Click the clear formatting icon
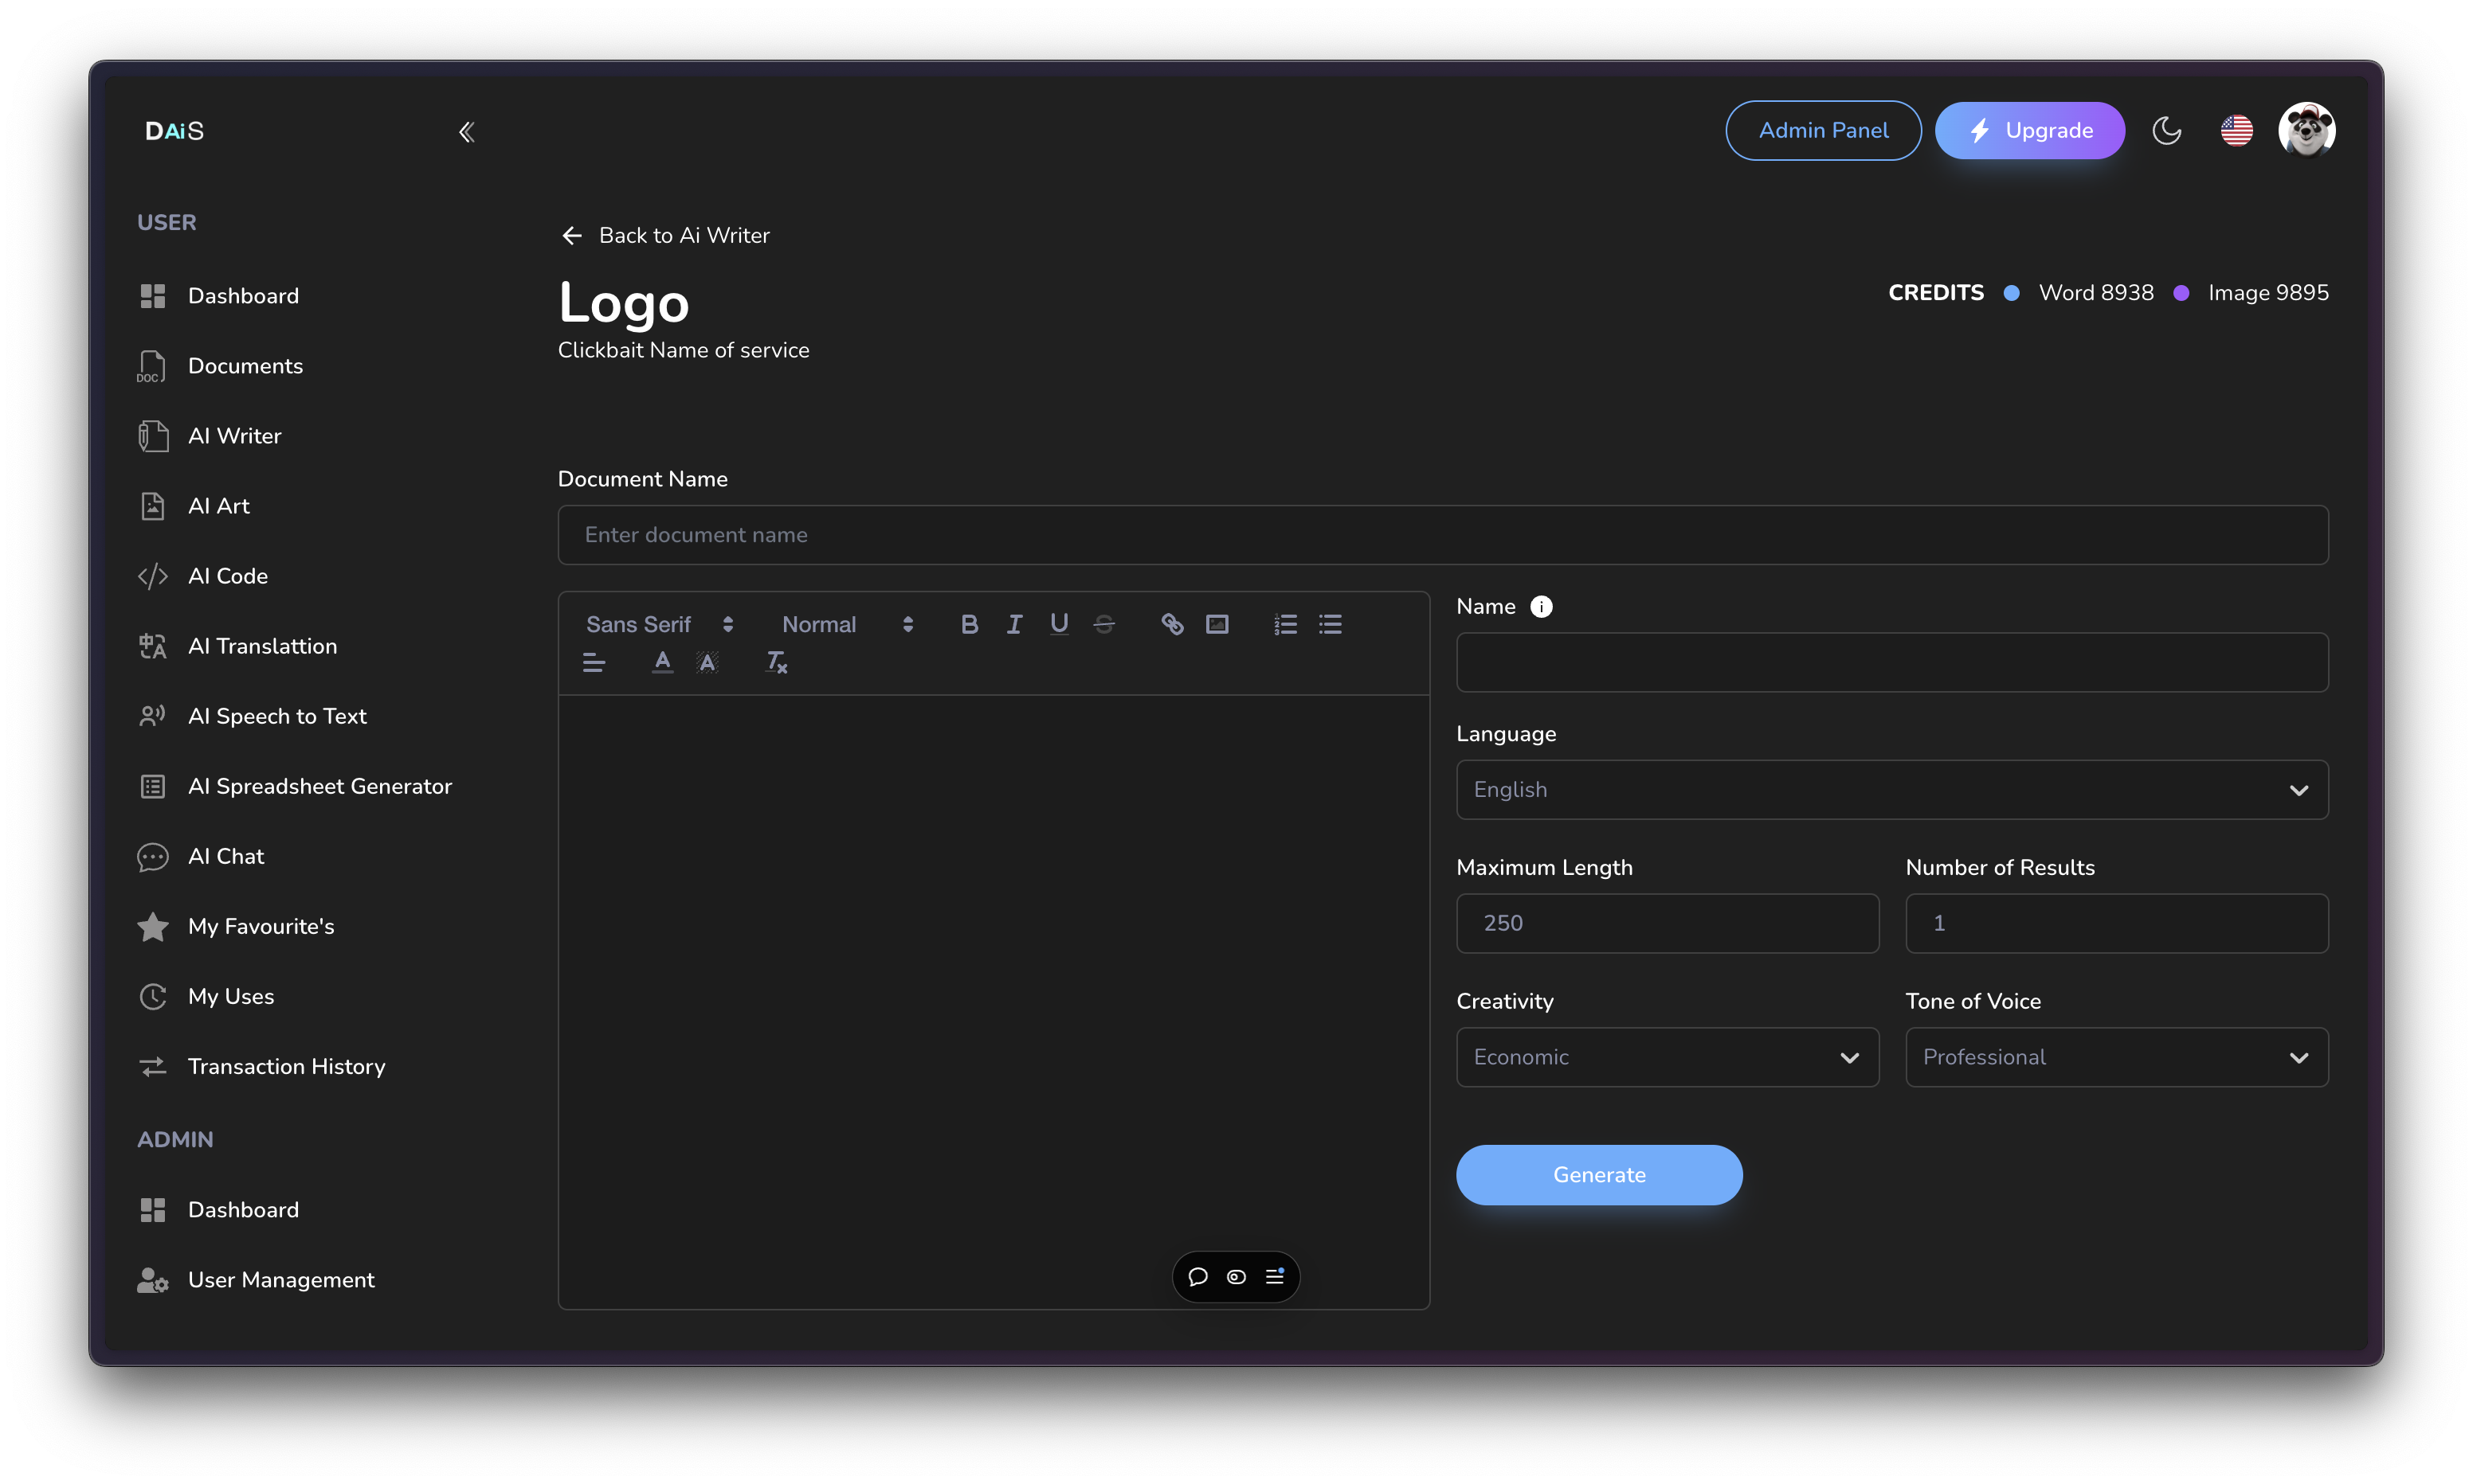 point(776,662)
